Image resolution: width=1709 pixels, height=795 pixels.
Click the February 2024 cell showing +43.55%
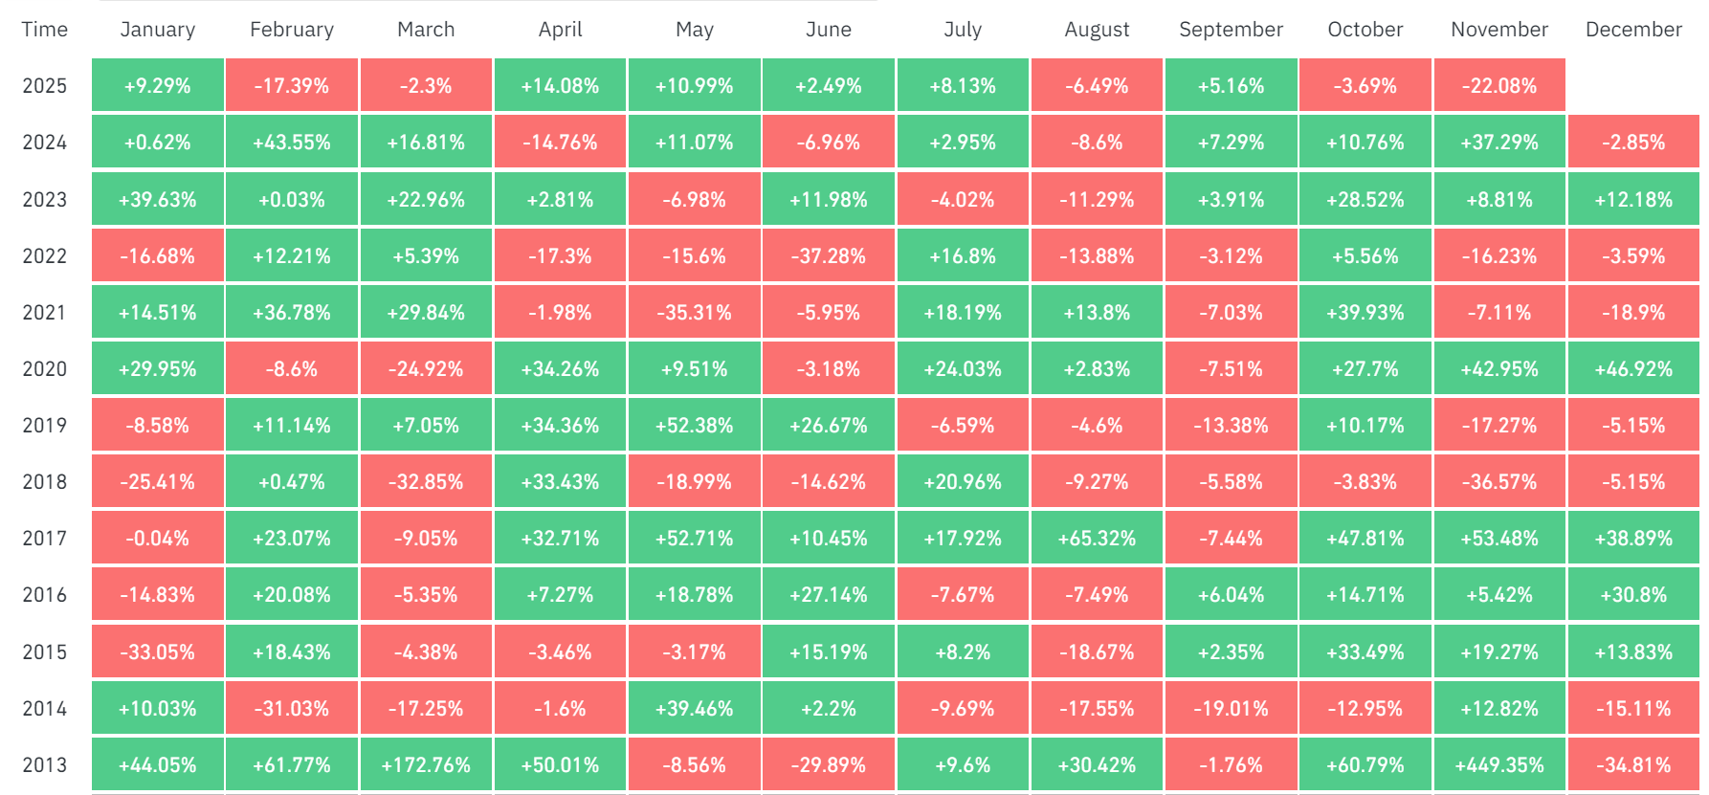pos(292,143)
